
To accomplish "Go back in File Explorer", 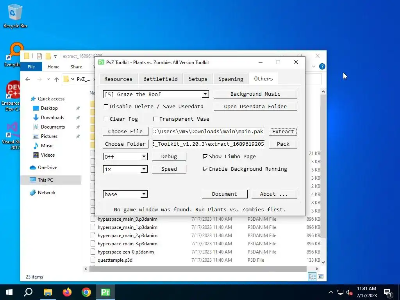I will (28, 79).
